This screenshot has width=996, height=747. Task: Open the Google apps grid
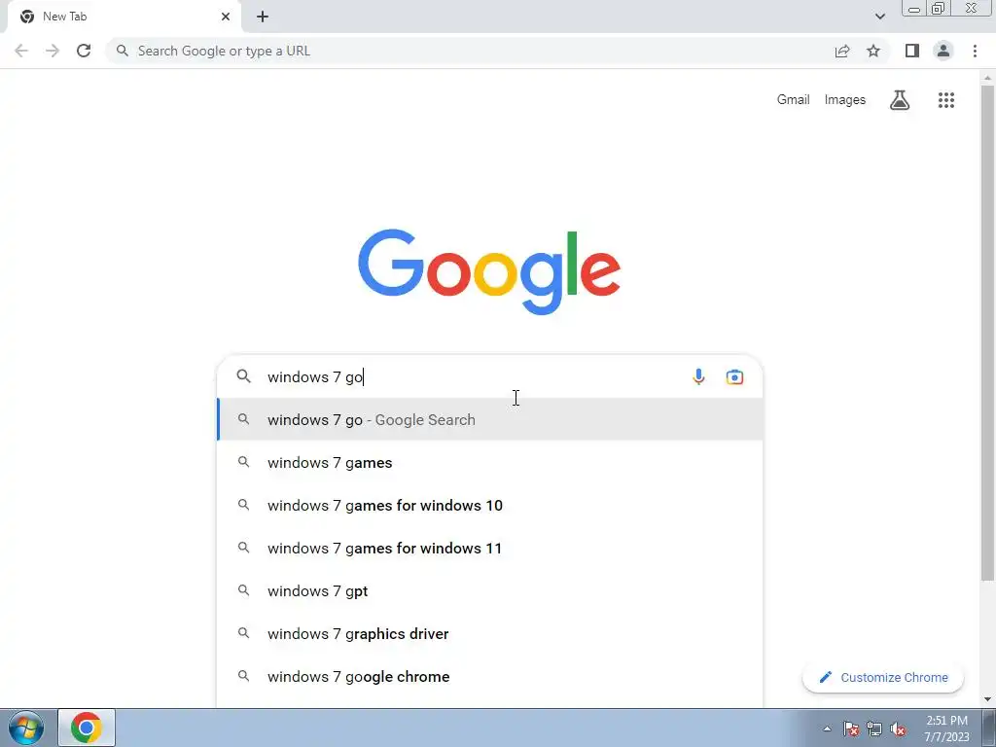(946, 100)
